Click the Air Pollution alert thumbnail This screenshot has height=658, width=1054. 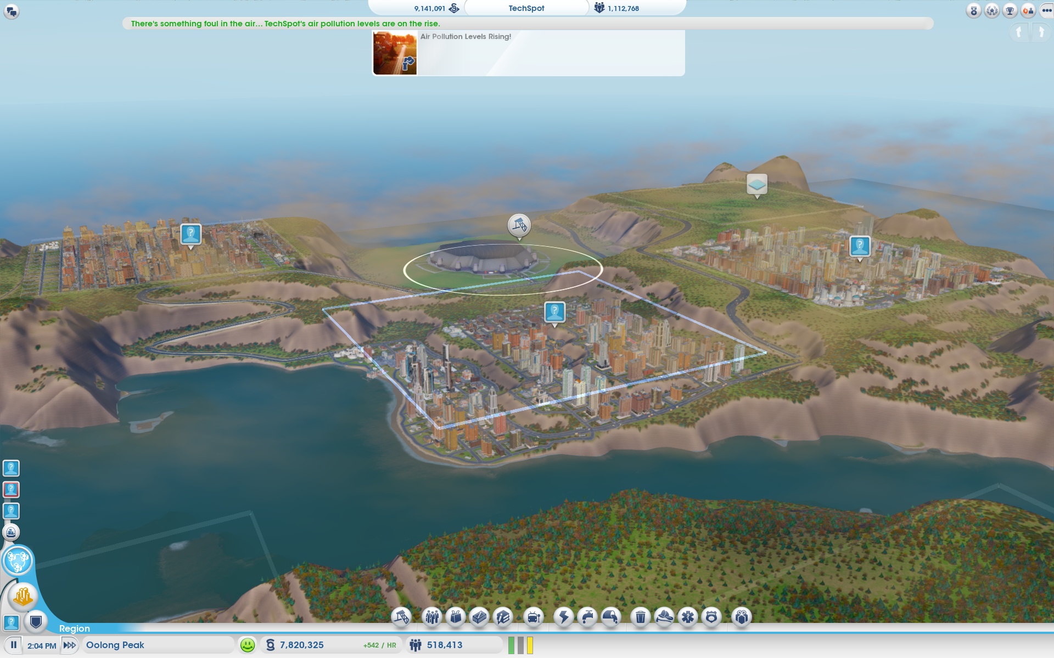(395, 53)
